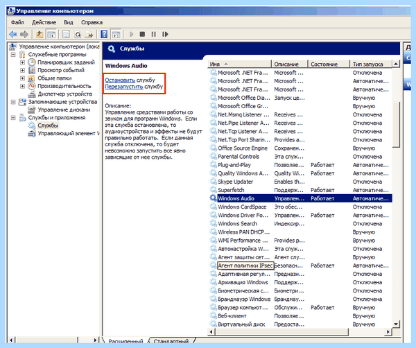Collapse the Службы и приложения node
Image resolution: width=416 pixels, height=348 pixels.
[x=13, y=118]
